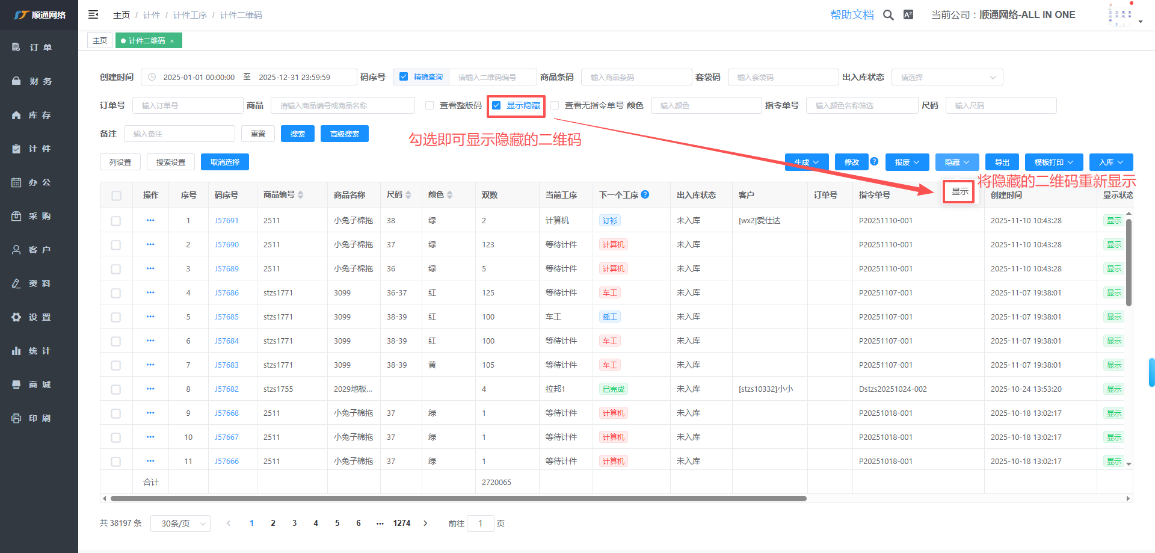This screenshot has height=553, width=1155.
Task: Enable the 查看整版码 checkbox
Action: click(430, 105)
